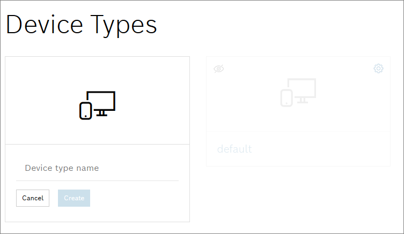Click the monitor and phone icon in new card
Image resolution: width=404 pixels, height=234 pixels.
97,104
